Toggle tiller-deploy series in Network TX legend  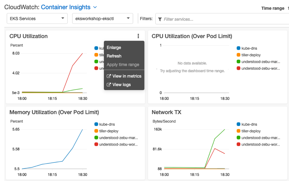[x=251, y=131]
